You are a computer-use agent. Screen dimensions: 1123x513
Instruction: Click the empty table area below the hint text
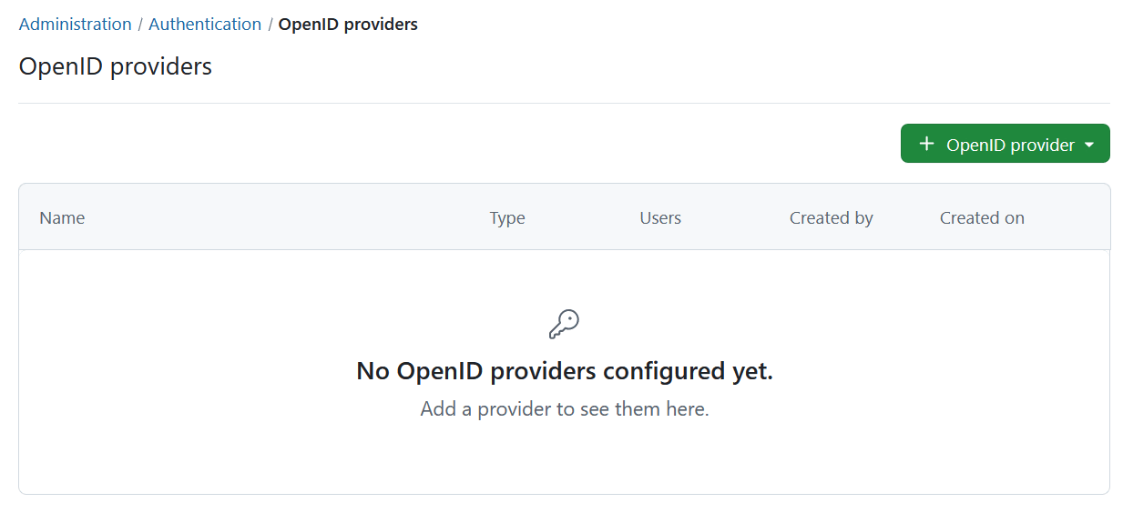click(564, 459)
